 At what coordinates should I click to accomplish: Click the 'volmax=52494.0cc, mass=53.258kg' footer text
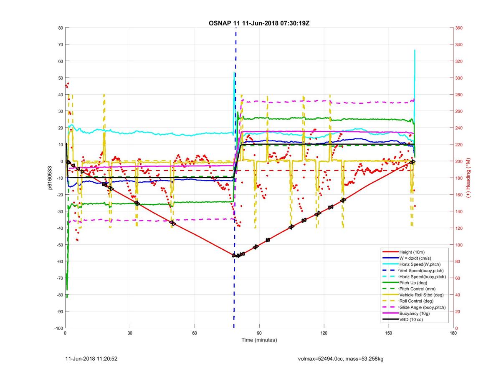click(341, 359)
